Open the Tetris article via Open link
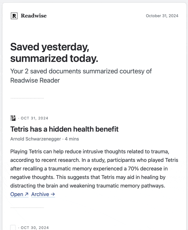The image size is (188, 230). tap(17, 194)
